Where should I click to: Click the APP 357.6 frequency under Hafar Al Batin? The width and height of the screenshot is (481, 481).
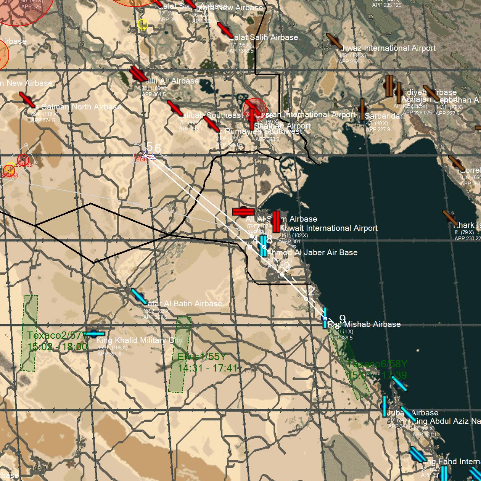pos(155,317)
